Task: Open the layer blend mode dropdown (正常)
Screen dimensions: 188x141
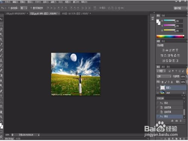Action: click(x=164, y=76)
